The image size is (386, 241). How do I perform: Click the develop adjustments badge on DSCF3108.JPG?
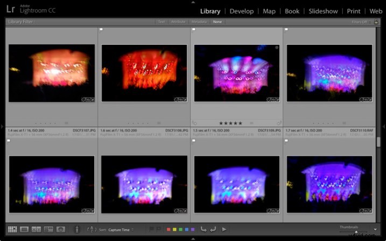(185, 100)
